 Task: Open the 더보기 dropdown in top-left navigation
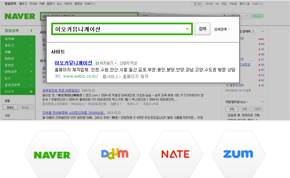pos(90,3)
